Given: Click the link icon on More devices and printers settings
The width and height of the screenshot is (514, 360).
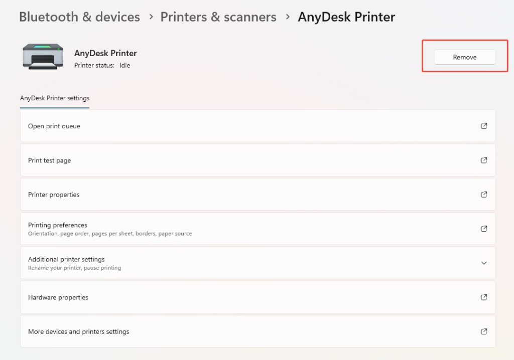Looking at the screenshot, I should click(483, 331).
